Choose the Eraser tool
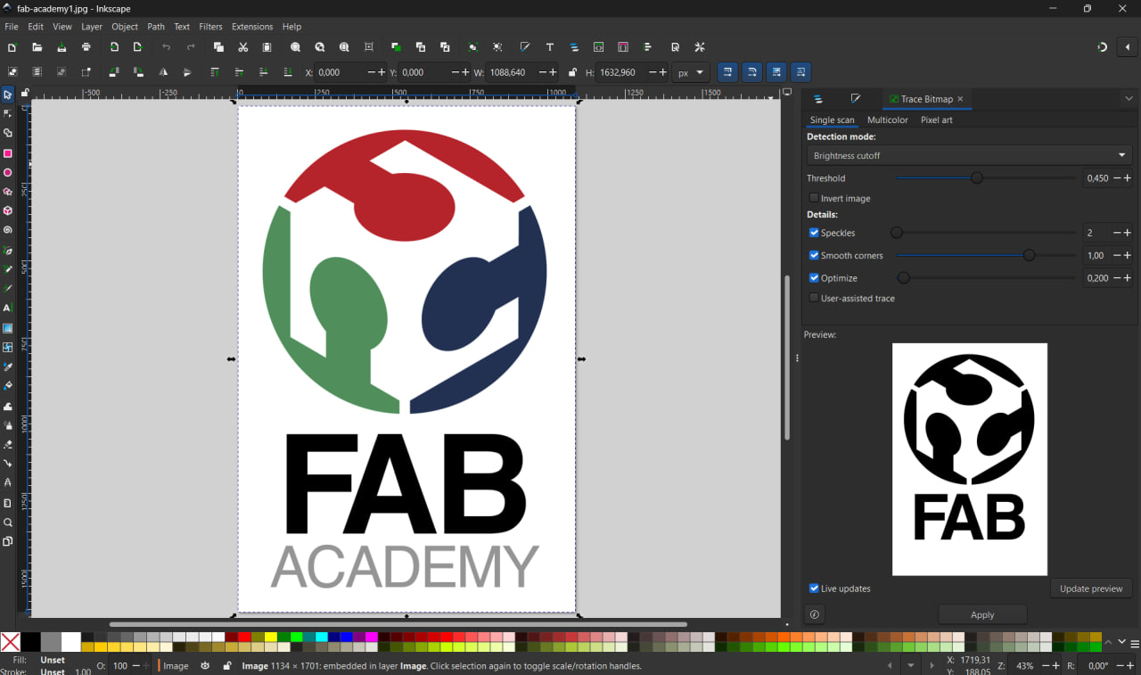Viewport: 1141px width, 675px height. [x=8, y=444]
